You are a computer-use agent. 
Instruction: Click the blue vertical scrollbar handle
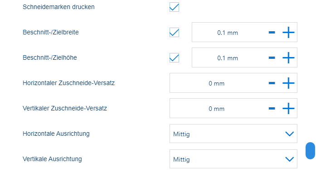tap(311, 151)
